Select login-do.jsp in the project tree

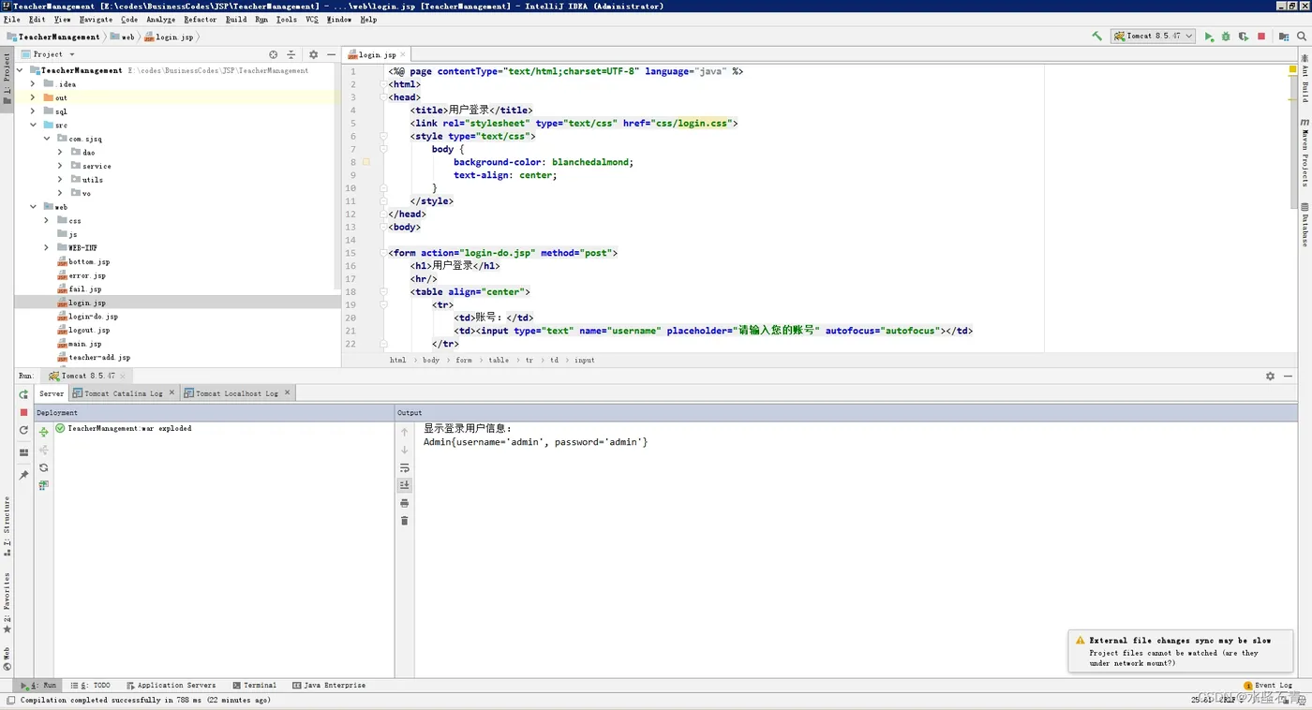pos(93,317)
